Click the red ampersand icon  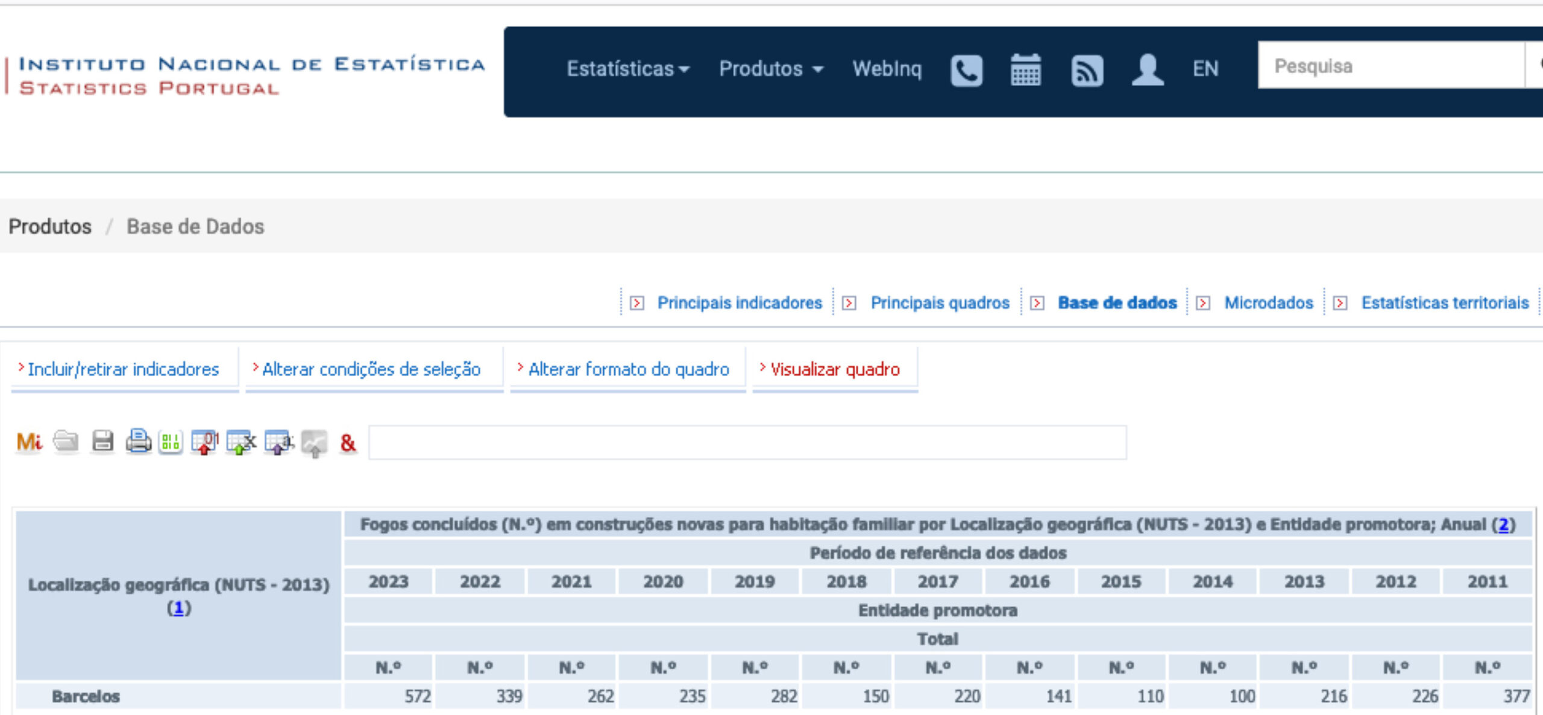click(x=348, y=443)
